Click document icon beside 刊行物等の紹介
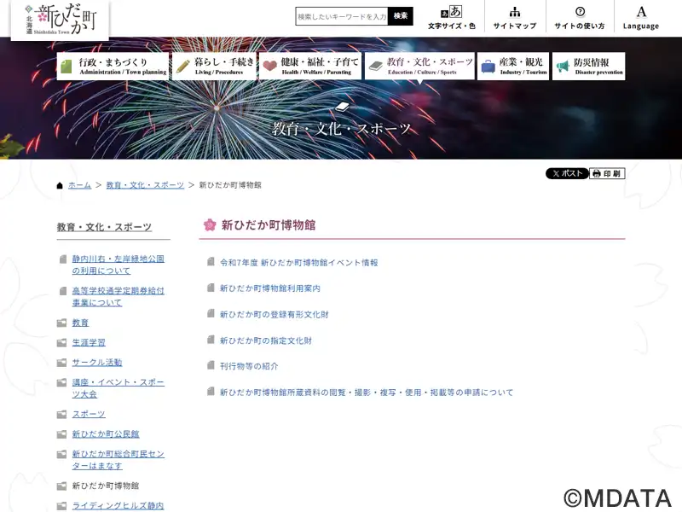682x512 pixels. [211, 365]
